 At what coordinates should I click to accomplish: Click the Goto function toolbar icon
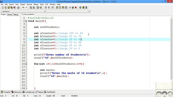pyautogui.click(x=38, y=8)
